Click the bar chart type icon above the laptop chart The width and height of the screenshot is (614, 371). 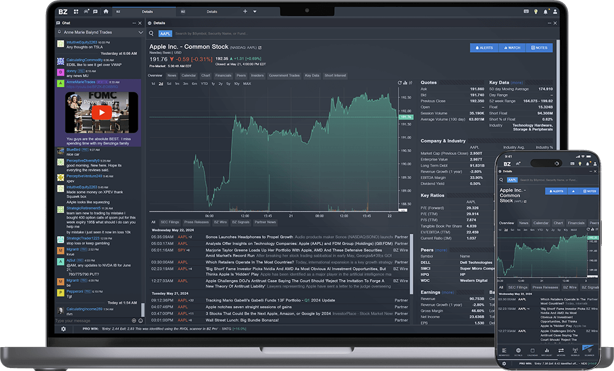(x=405, y=83)
